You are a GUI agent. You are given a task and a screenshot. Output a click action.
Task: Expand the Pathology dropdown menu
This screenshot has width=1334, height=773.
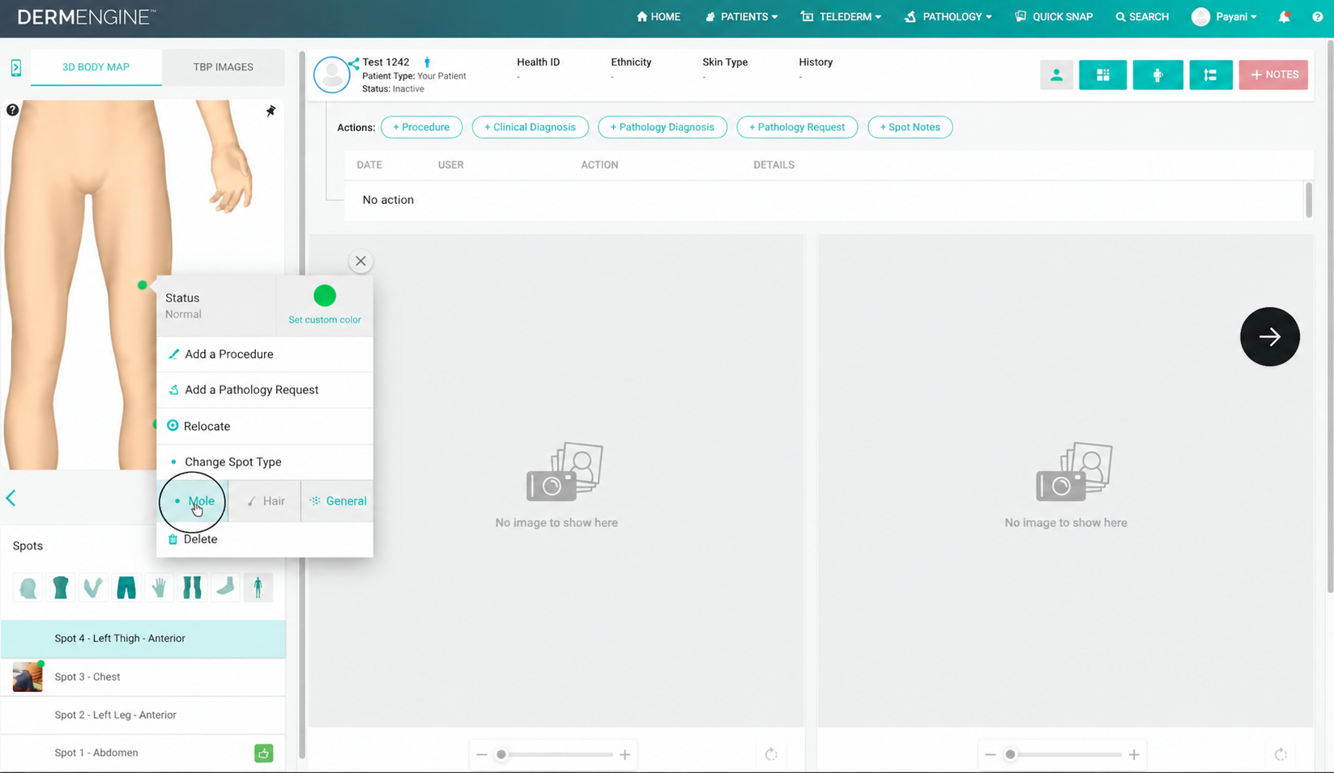click(948, 16)
